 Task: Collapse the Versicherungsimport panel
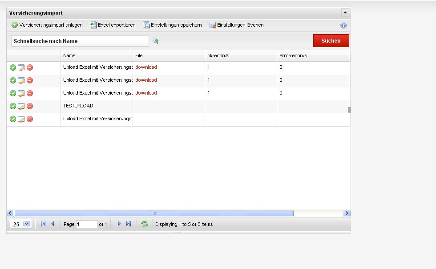click(345, 12)
